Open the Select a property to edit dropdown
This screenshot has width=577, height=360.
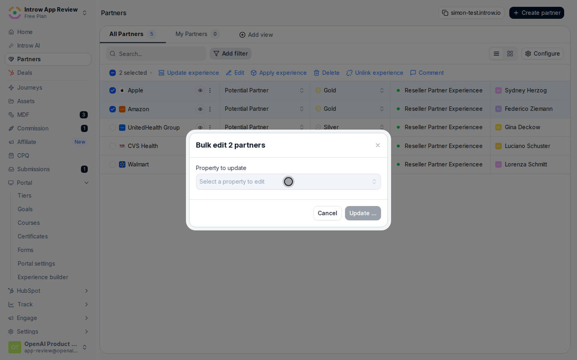(x=288, y=182)
